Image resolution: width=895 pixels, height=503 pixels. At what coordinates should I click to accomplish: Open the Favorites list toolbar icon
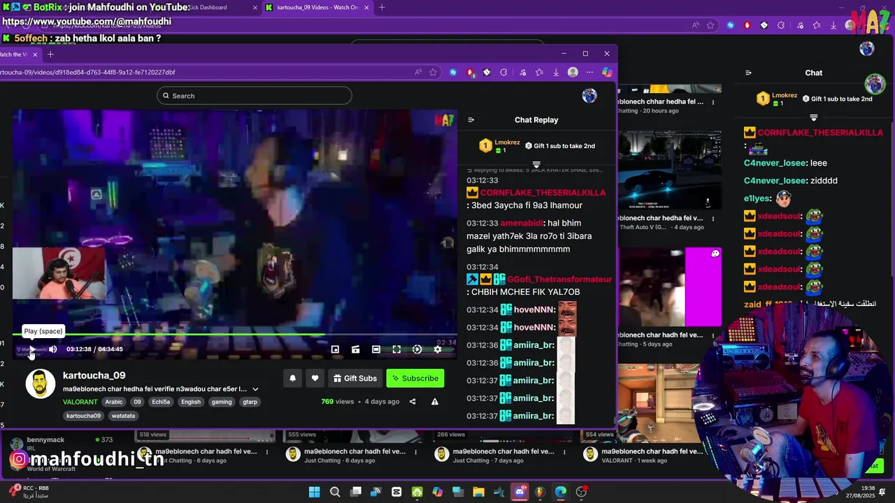[x=539, y=72]
